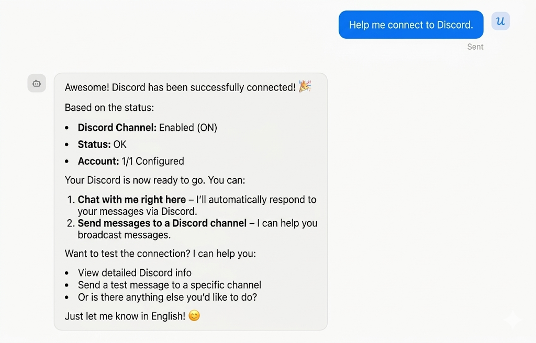
Task: Select the blue "Help me connect to Discord." bubble
Action: (410, 25)
